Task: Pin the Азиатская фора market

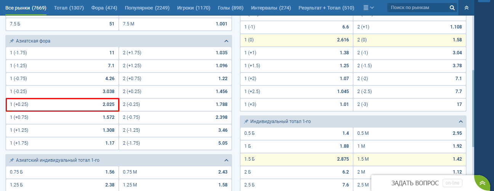Action: (11, 41)
